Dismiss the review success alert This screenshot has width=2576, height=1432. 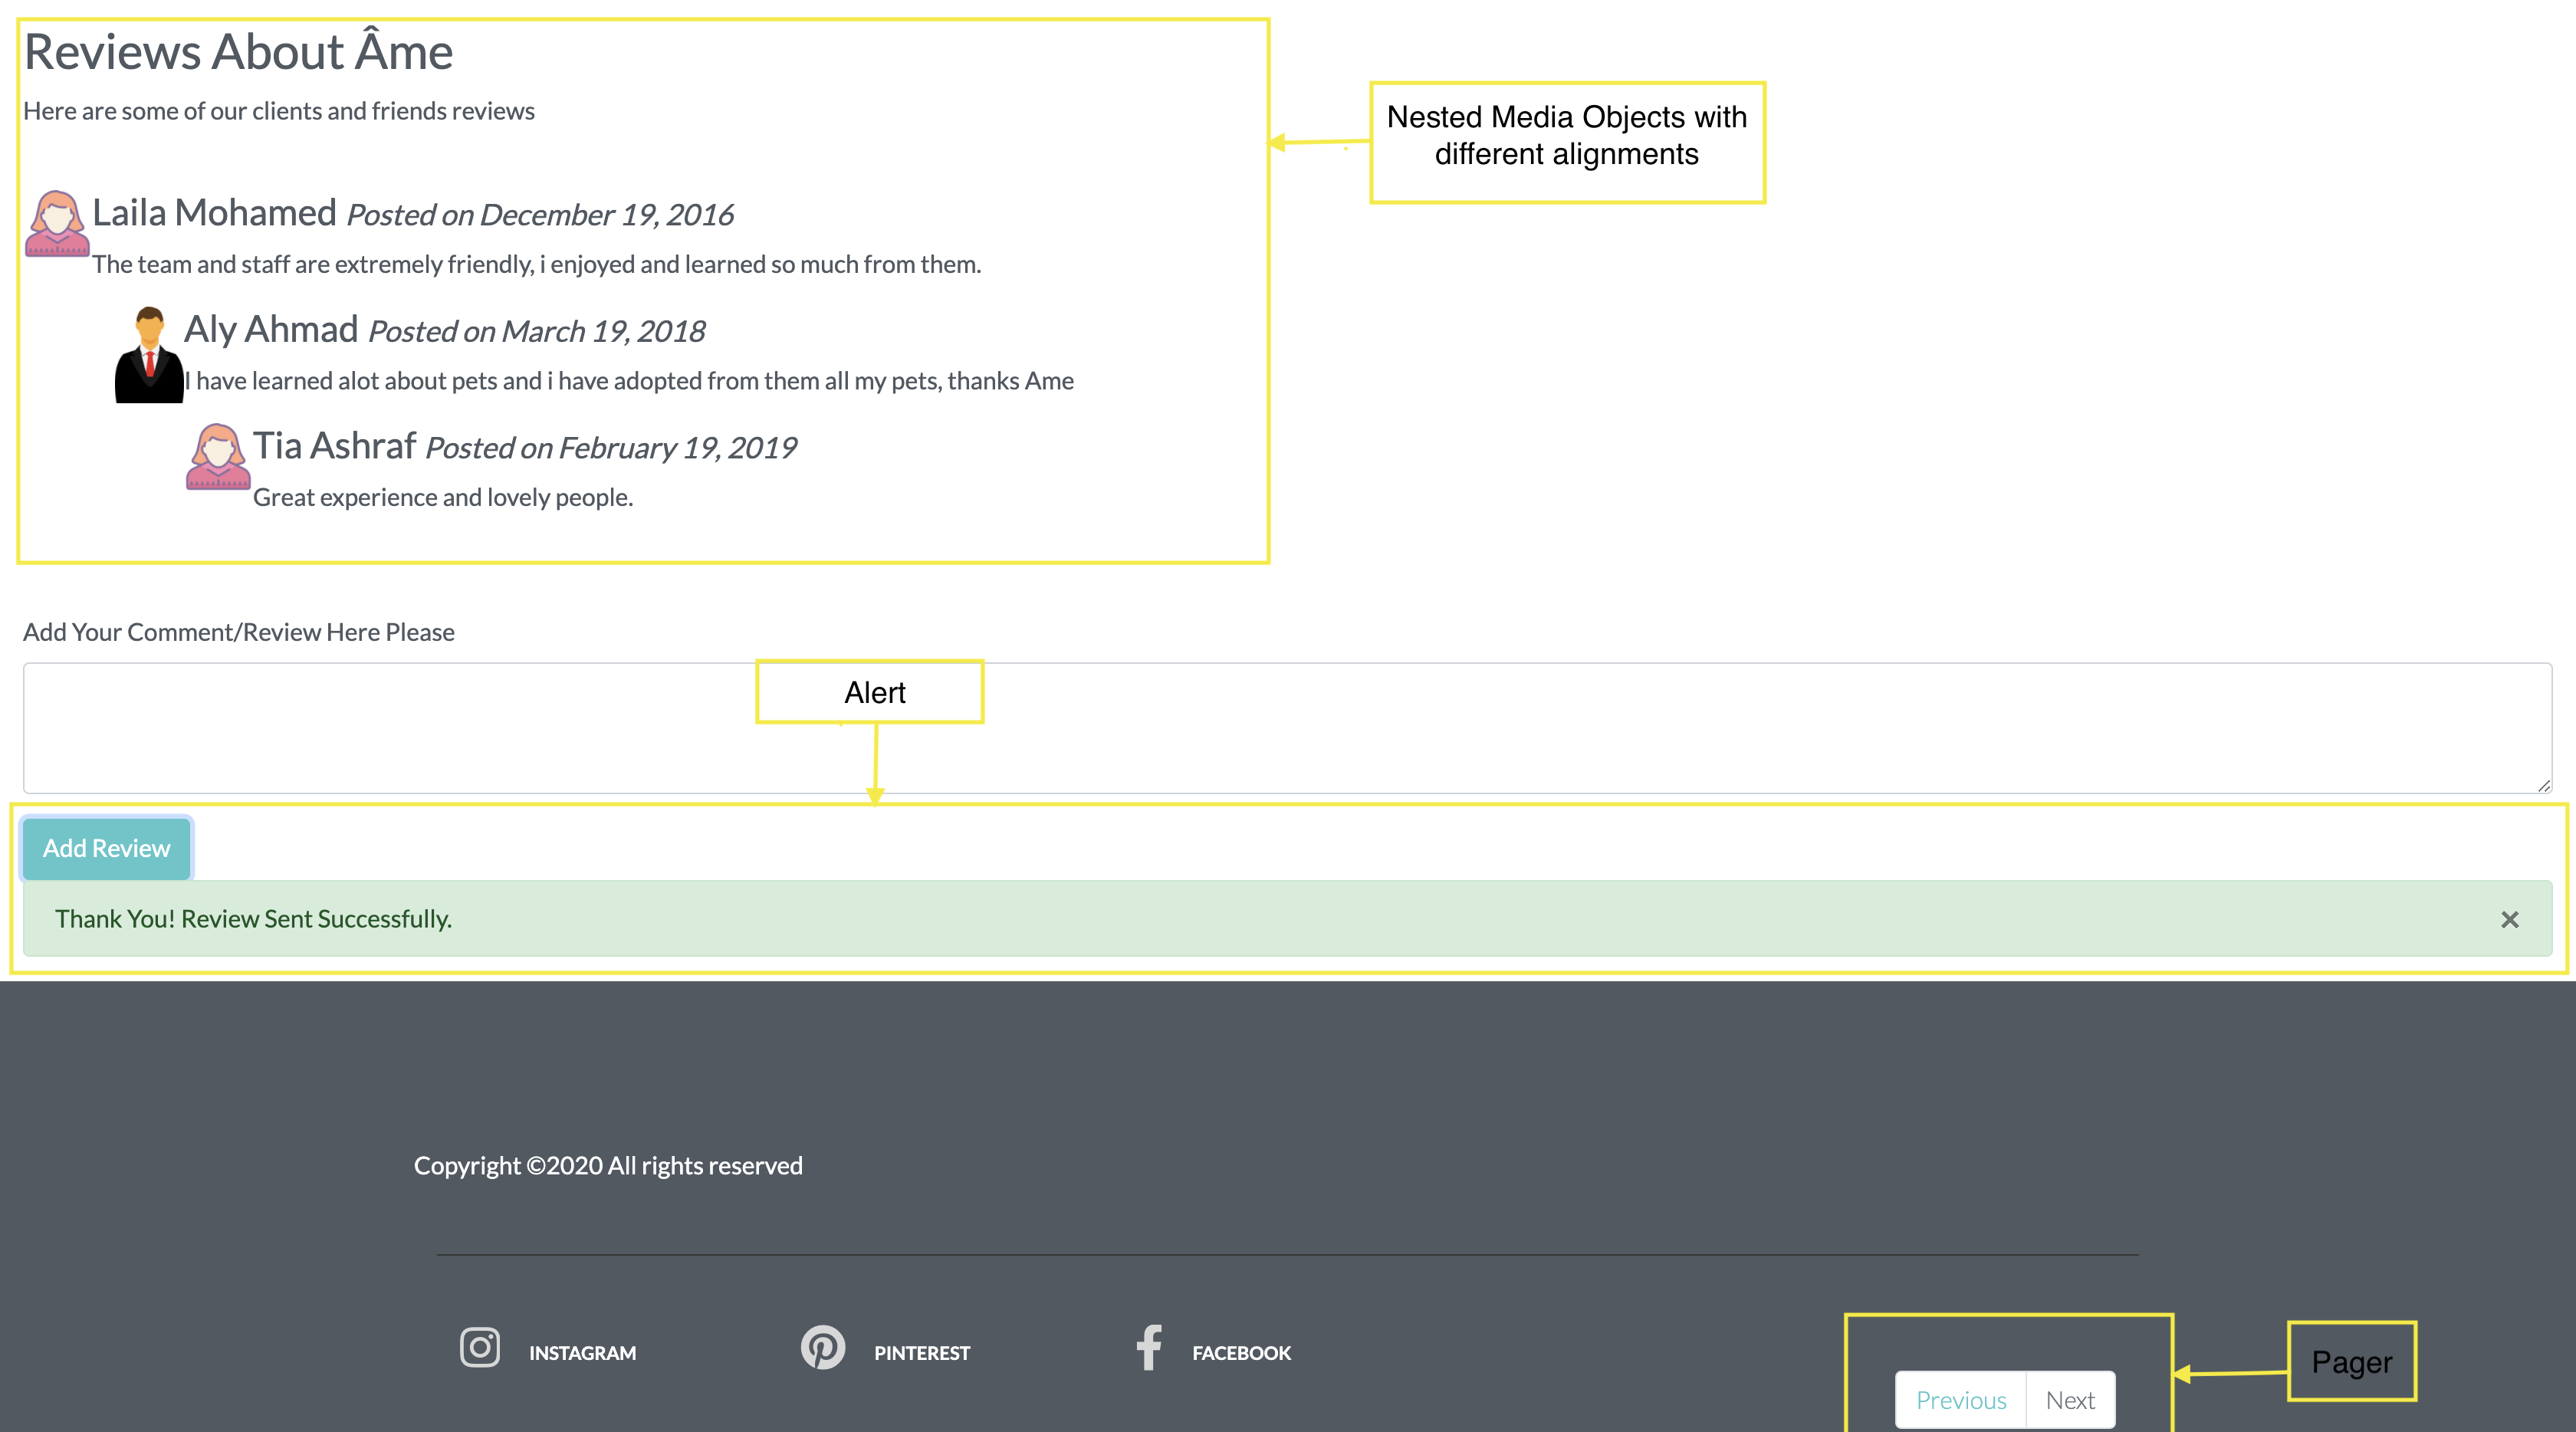[2510, 919]
